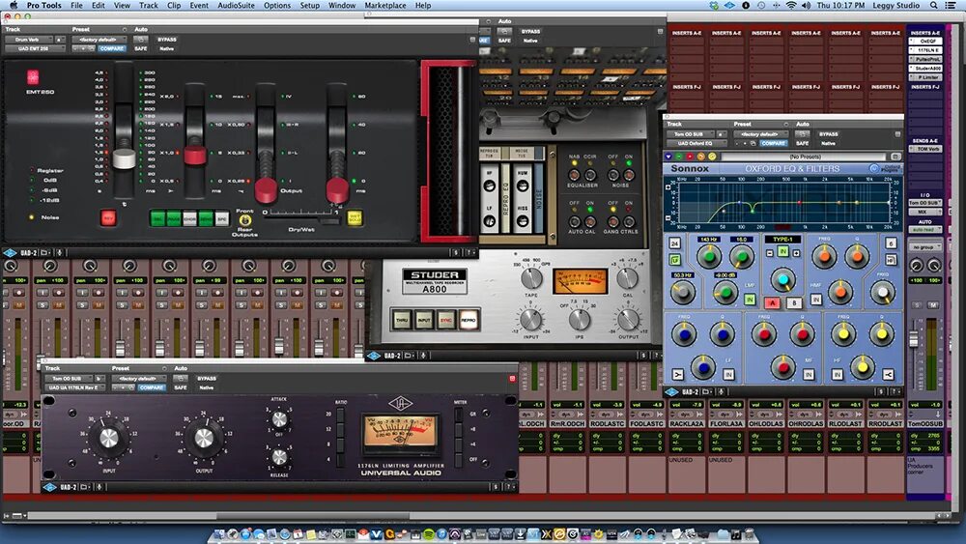Open the no group dropdown on TomODSUB channel
Viewport: 966px width, 544px height.
(925, 247)
